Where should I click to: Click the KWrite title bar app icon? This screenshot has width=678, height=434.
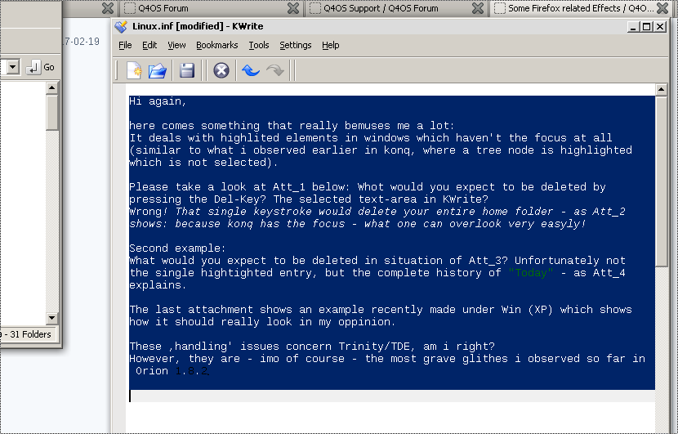121,26
